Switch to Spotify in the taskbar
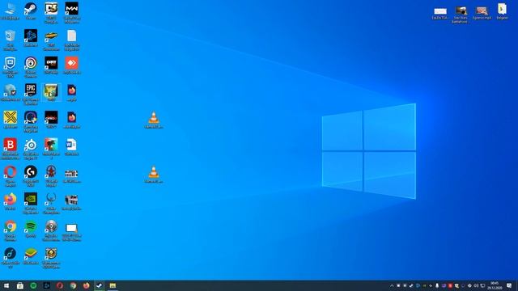Screen dimensions: 518x291 click(x=33, y=285)
